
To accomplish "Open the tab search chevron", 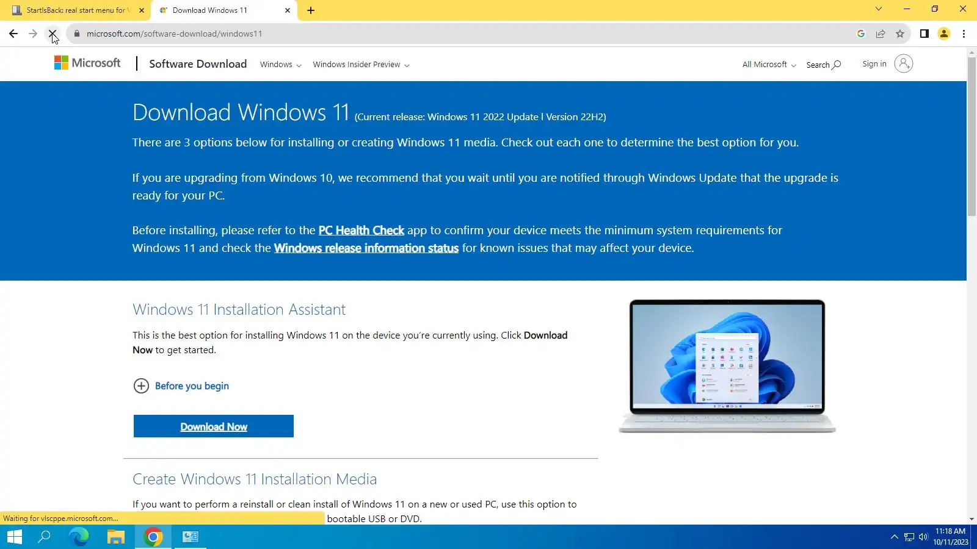I will point(879,9).
